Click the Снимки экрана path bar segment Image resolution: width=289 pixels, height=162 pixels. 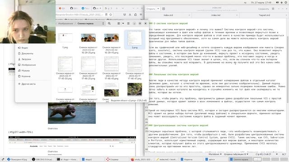click(85, 23)
